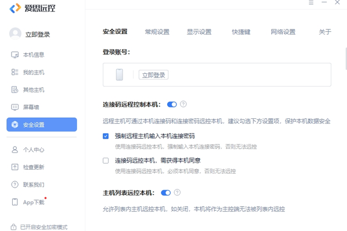This screenshot has height=231, width=347.
Task: Switch to 常规设置 tab
Action: [x=157, y=32]
